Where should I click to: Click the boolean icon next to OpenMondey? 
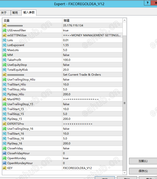point(4,158)
